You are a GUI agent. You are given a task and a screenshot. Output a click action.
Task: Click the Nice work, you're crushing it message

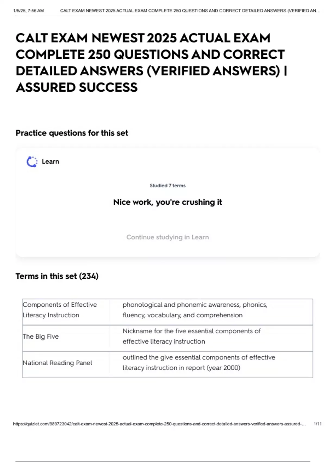click(x=167, y=202)
